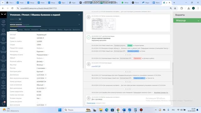
Task: Open the plan0807.jpg file link
Action: pyautogui.click(x=96, y=66)
